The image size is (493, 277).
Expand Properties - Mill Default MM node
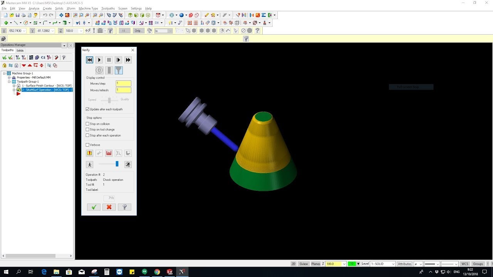[9, 77]
